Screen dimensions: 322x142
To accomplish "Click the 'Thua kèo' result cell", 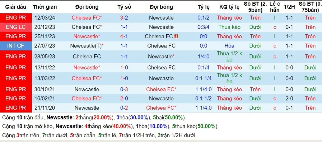I will pos(229,27).
